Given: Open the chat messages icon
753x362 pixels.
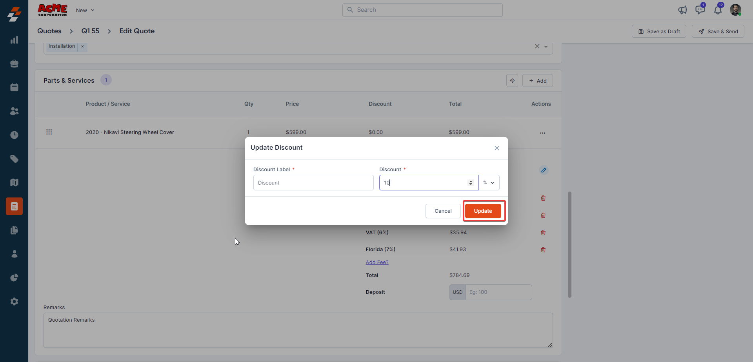Looking at the screenshot, I should (700, 10).
